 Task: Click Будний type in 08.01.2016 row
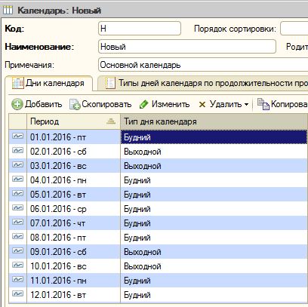pos(214,238)
